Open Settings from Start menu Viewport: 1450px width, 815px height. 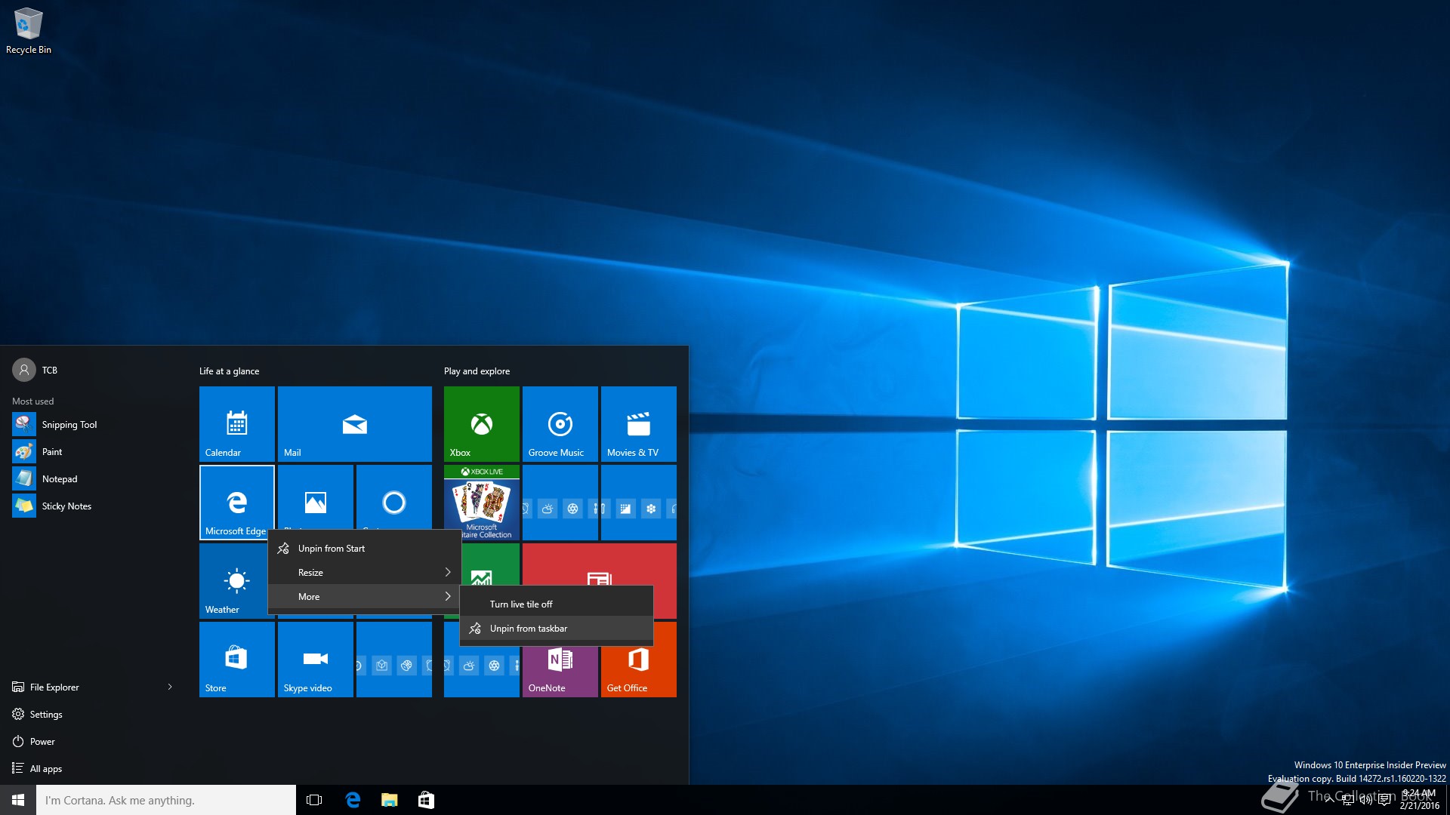point(46,715)
